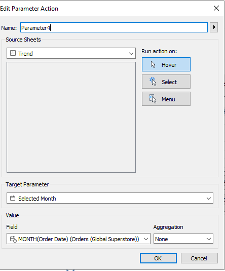Confirm the dialog with OK

point(158,258)
